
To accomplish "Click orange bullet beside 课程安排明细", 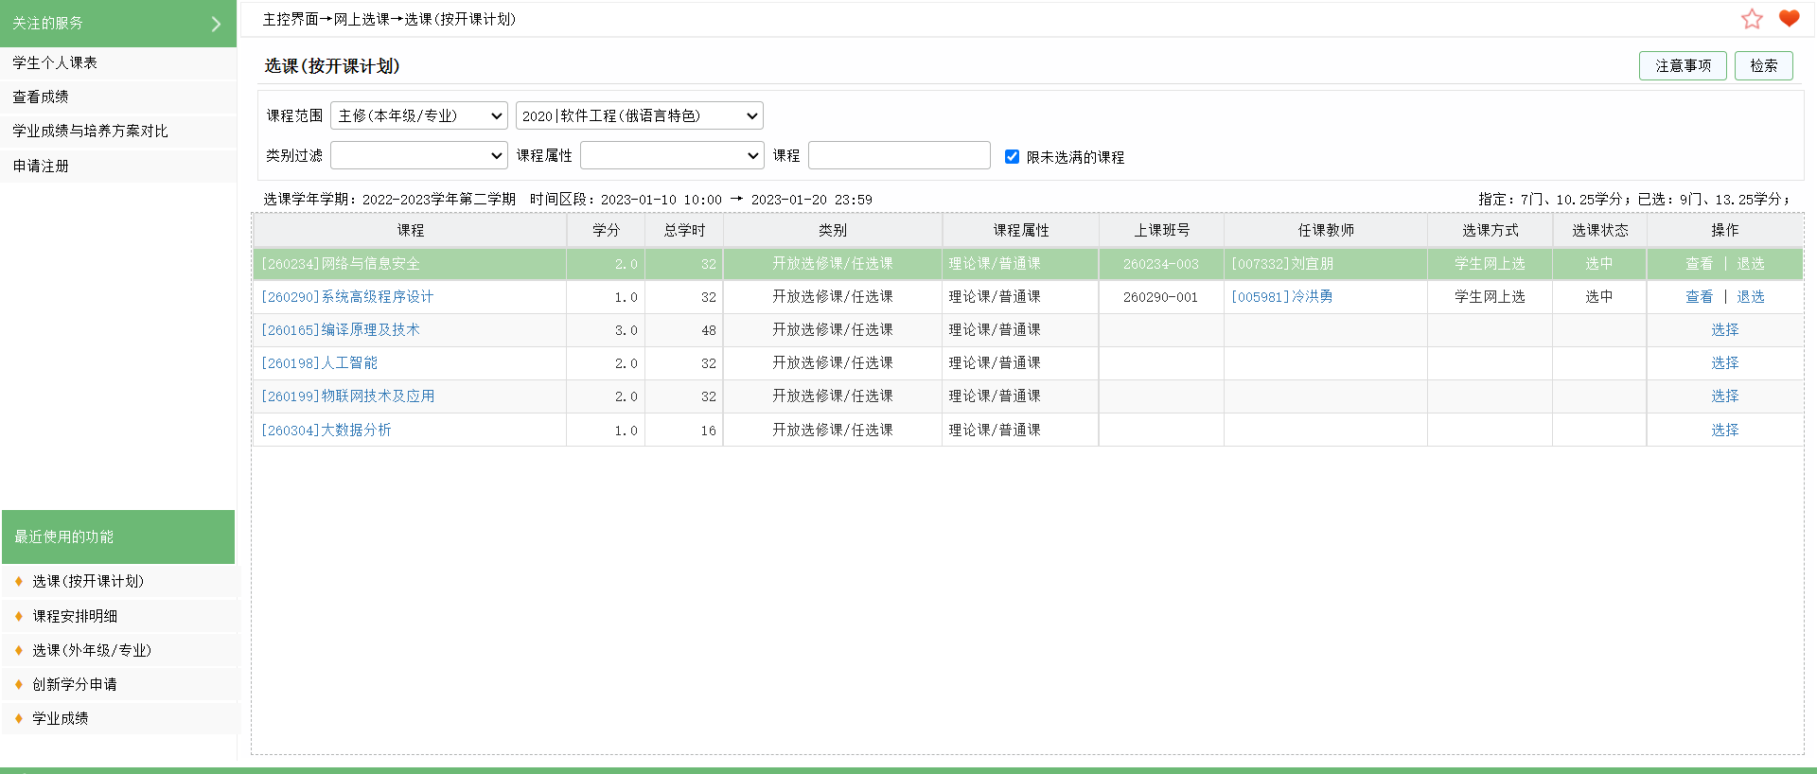I will [19, 616].
